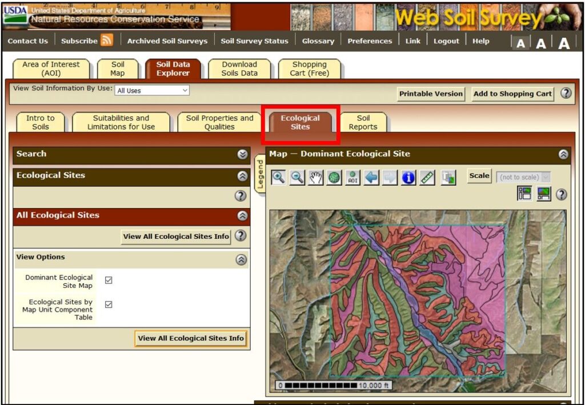
Task: Click the map-over-panel layout icon
Action: [544, 193]
